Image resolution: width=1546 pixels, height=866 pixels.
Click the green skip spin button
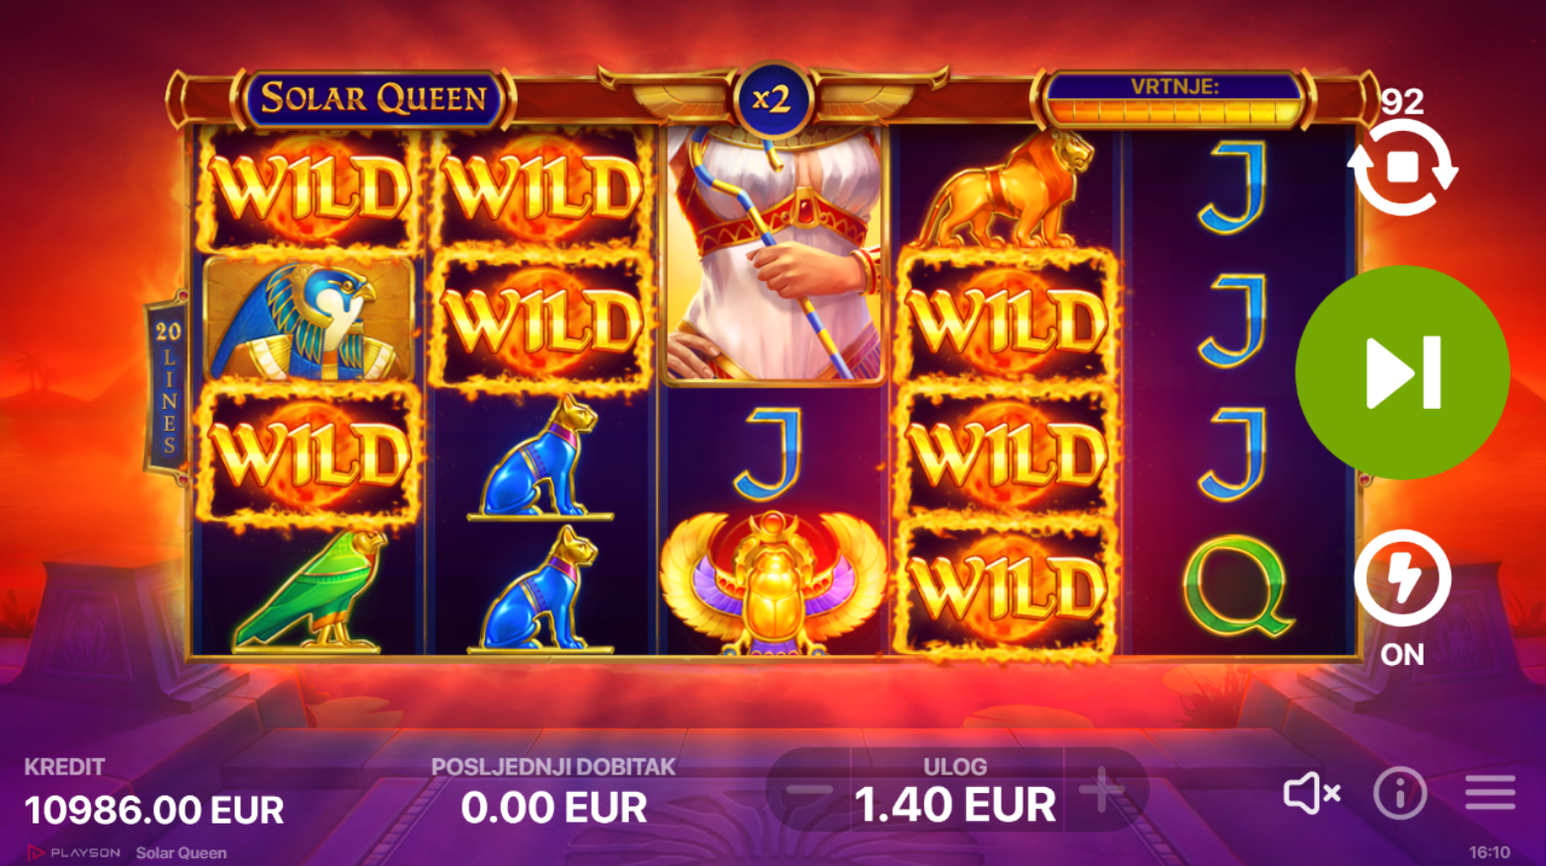click(1402, 372)
